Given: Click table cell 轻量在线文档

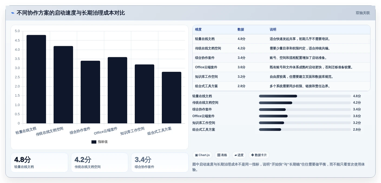Looking at the screenshot, I should pyautogui.click(x=205, y=39).
